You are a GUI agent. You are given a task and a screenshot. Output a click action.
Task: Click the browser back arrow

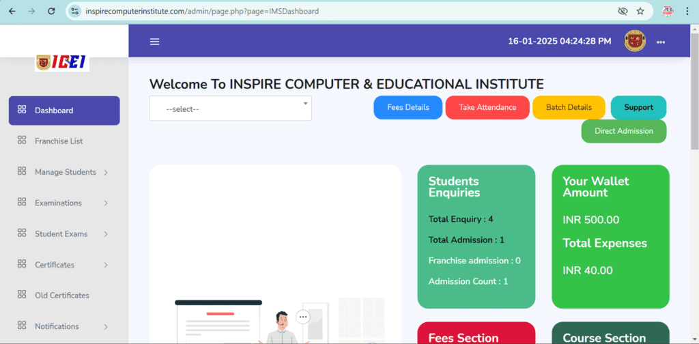coord(12,11)
